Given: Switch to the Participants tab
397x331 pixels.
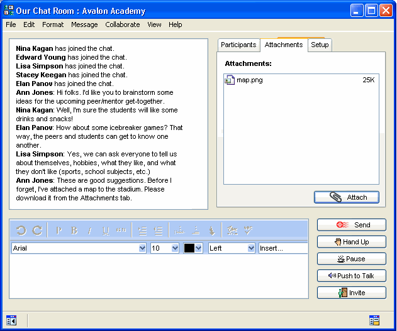Looking at the screenshot, I should point(238,45).
